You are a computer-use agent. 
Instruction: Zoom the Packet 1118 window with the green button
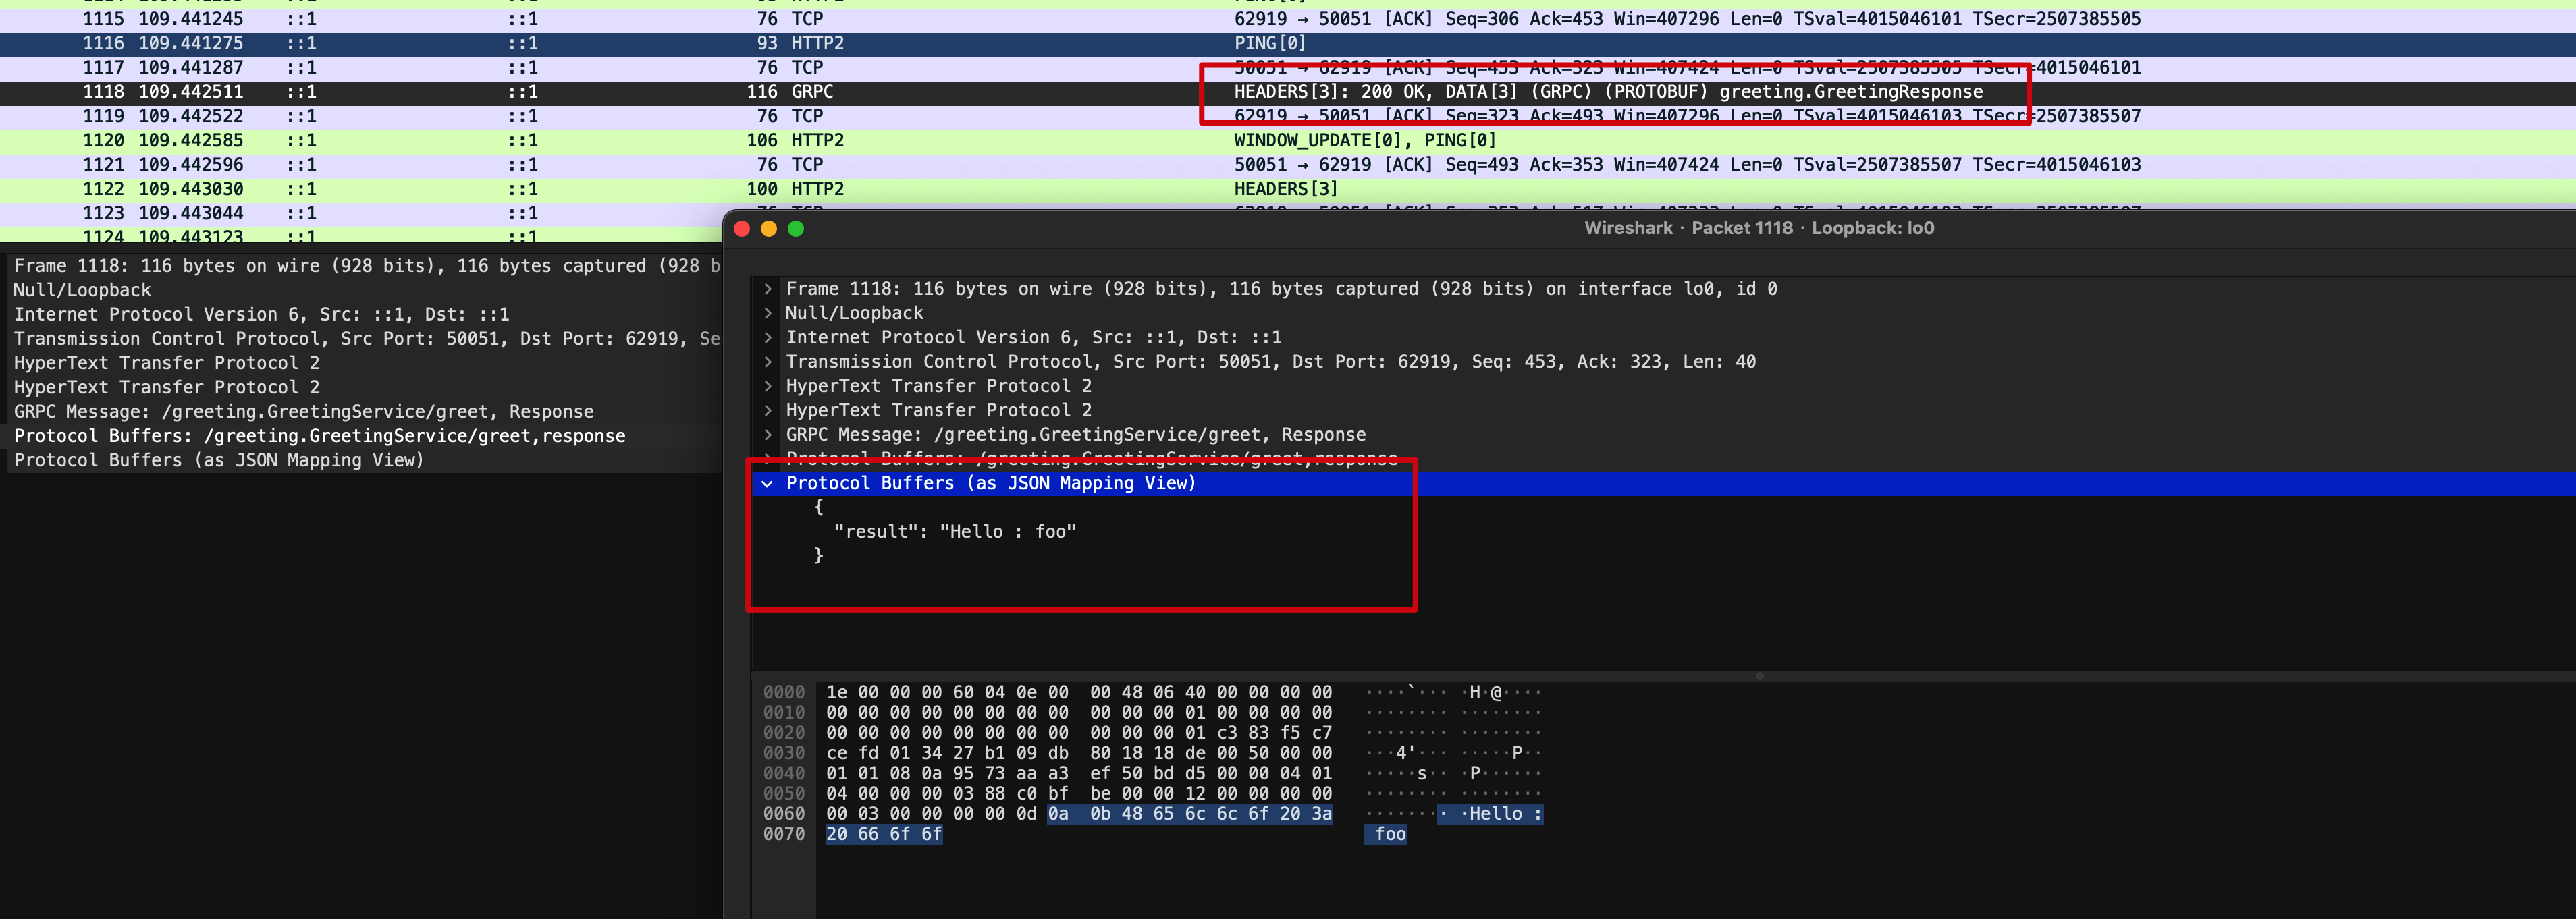(796, 229)
